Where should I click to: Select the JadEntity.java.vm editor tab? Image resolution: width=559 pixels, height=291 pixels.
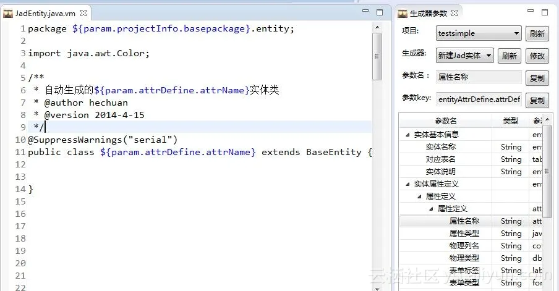(x=46, y=14)
